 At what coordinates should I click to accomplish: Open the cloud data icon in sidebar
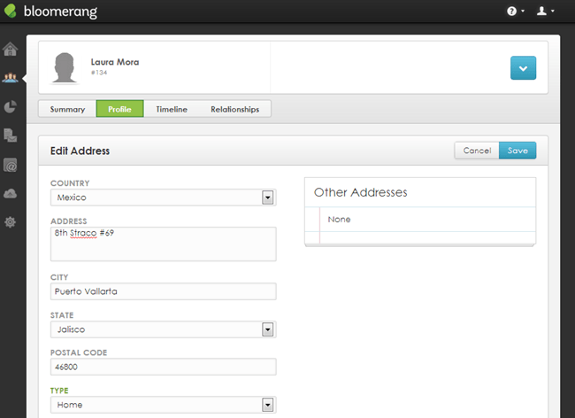point(11,193)
